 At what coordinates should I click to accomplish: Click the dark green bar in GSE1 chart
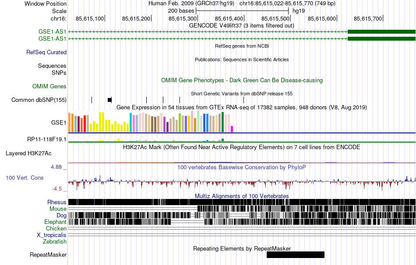pos(223,122)
